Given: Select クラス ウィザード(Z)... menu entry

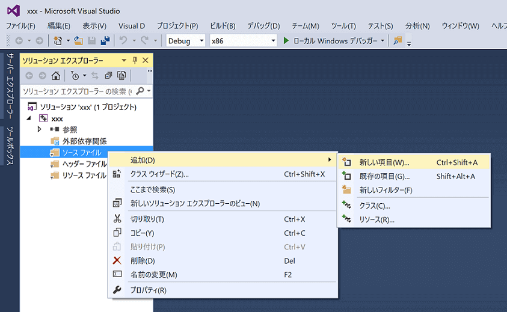Looking at the screenshot, I should click(x=223, y=174).
